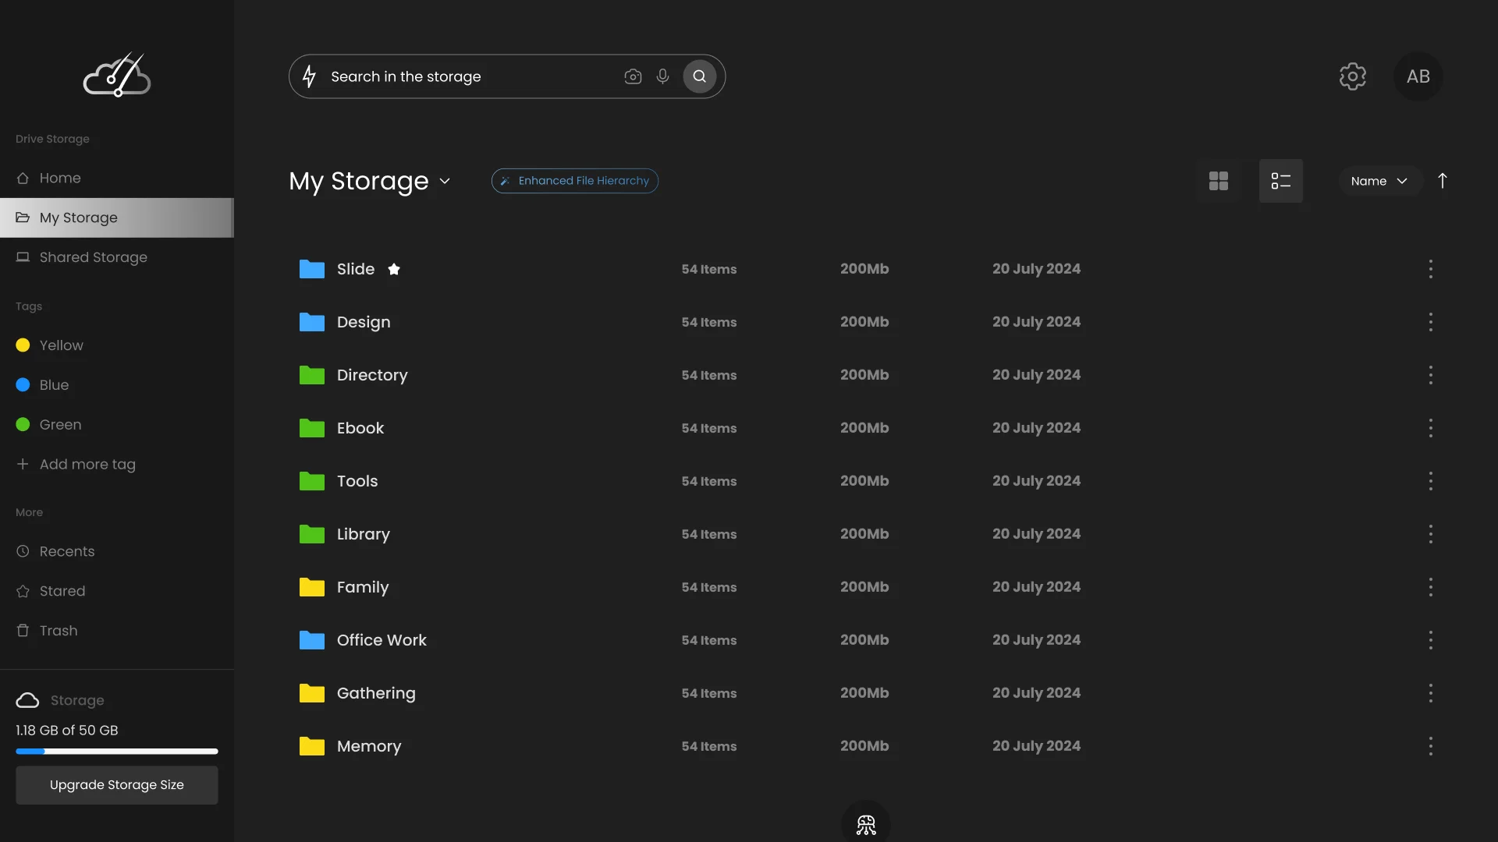
Task: Switch to grid view
Action: click(x=1219, y=181)
